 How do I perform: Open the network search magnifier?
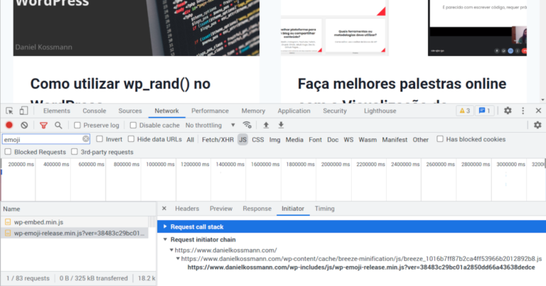58,125
